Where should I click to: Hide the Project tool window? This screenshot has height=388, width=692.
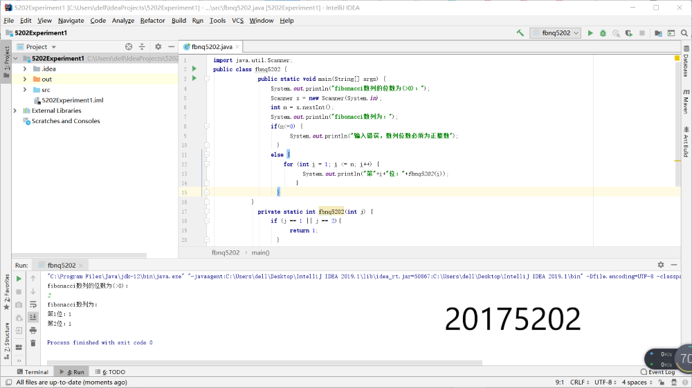point(171,47)
